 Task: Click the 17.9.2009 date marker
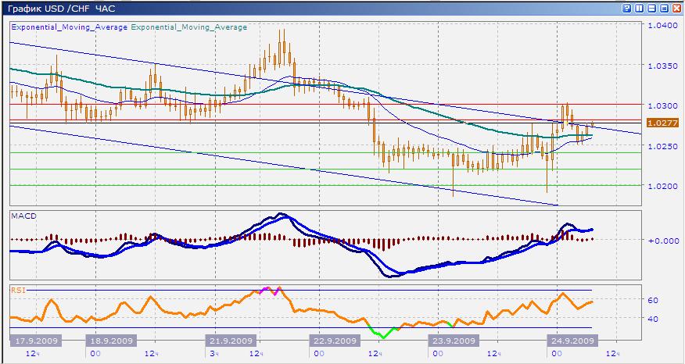tap(34, 341)
